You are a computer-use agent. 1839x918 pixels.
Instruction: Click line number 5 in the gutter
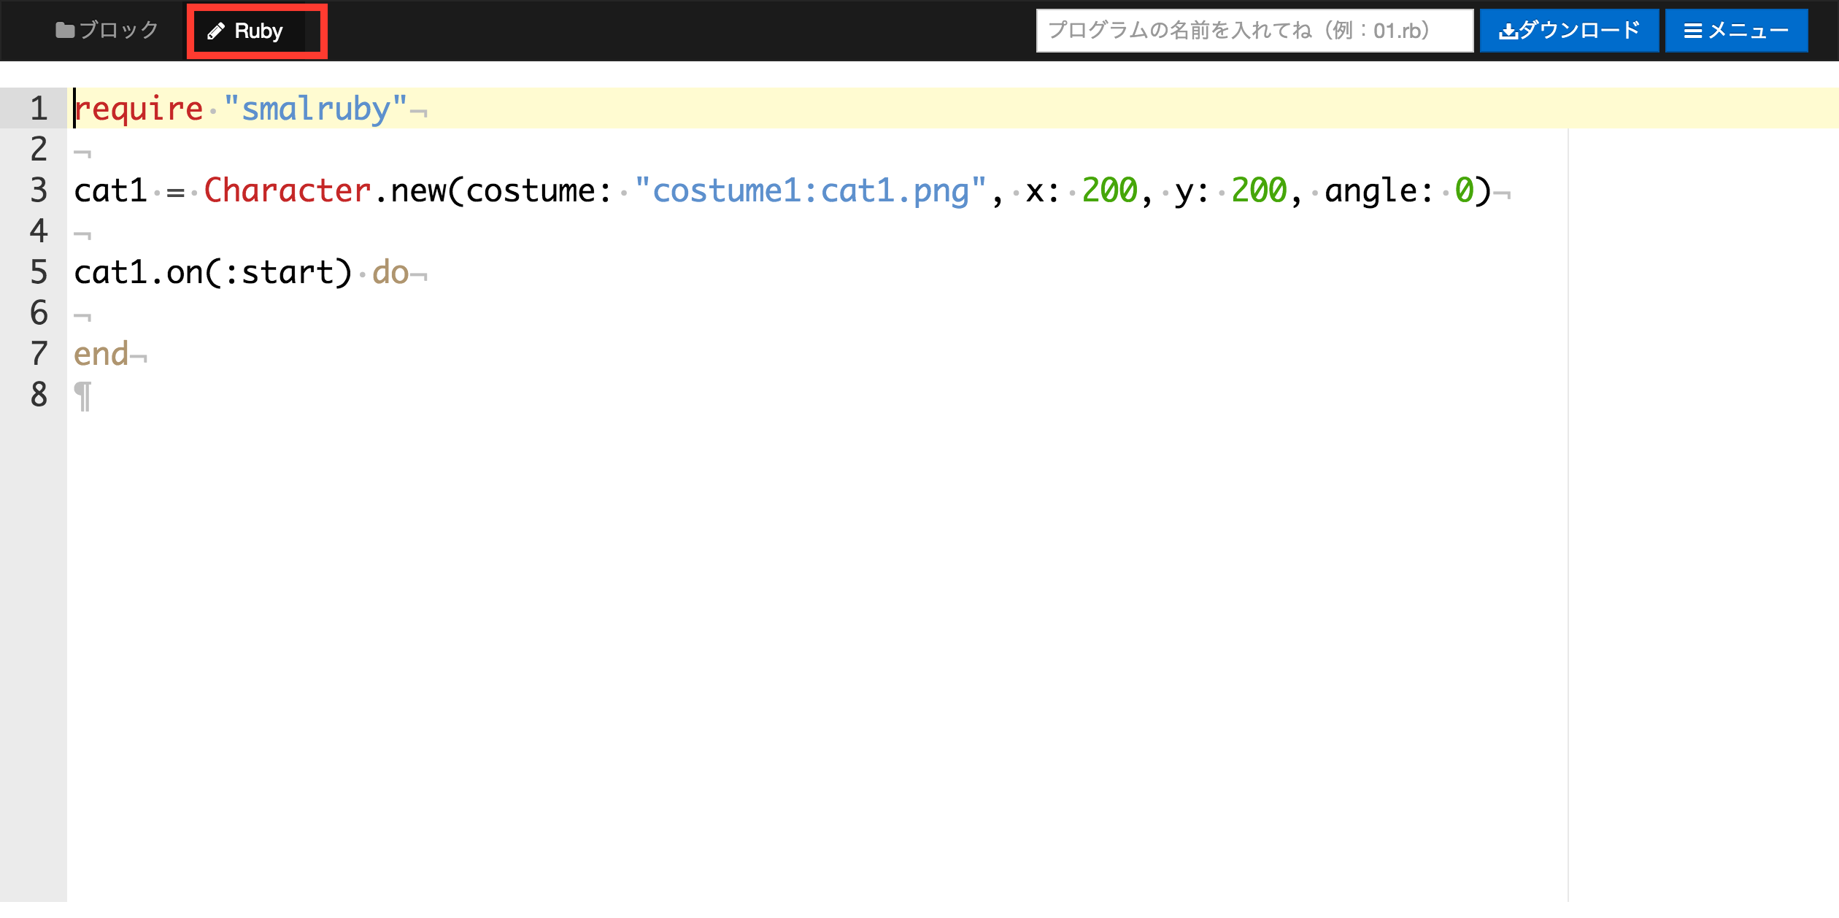point(39,272)
